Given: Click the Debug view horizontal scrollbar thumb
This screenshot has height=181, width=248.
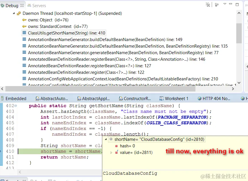Looking at the screenshot, I should [101, 89].
